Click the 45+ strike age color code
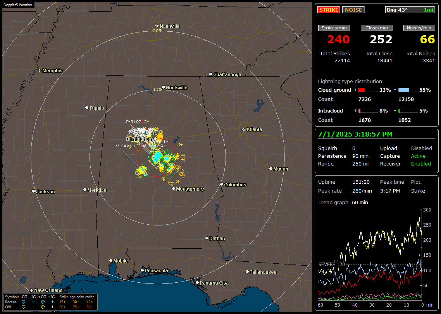441x314 pixels. (90, 302)
